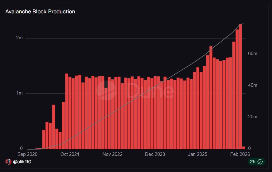Click the 20m right y-axis label

[x=252, y=117]
